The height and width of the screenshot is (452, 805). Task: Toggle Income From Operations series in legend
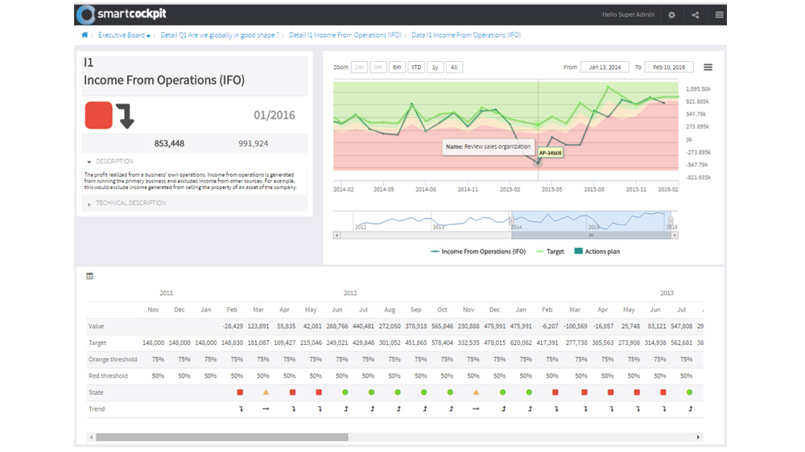click(x=478, y=252)
